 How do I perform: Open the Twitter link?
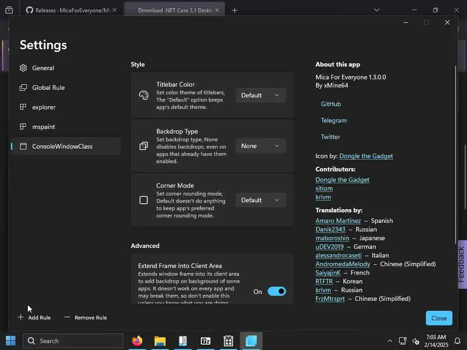pyautogui.click(x=330, y=137)
